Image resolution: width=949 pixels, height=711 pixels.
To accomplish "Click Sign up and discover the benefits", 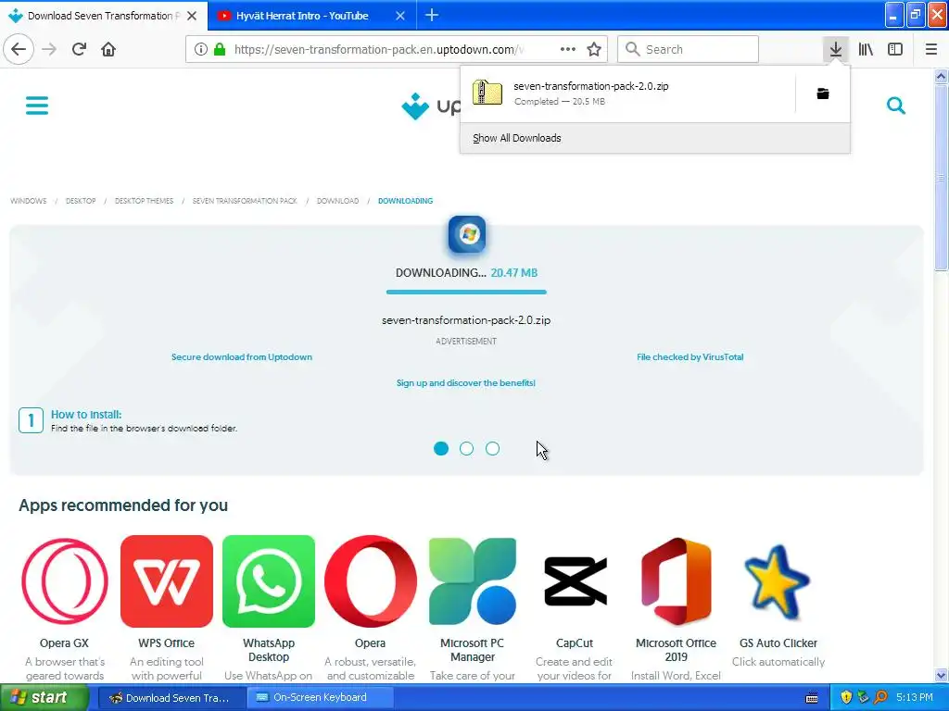I will tap(466, 382).
